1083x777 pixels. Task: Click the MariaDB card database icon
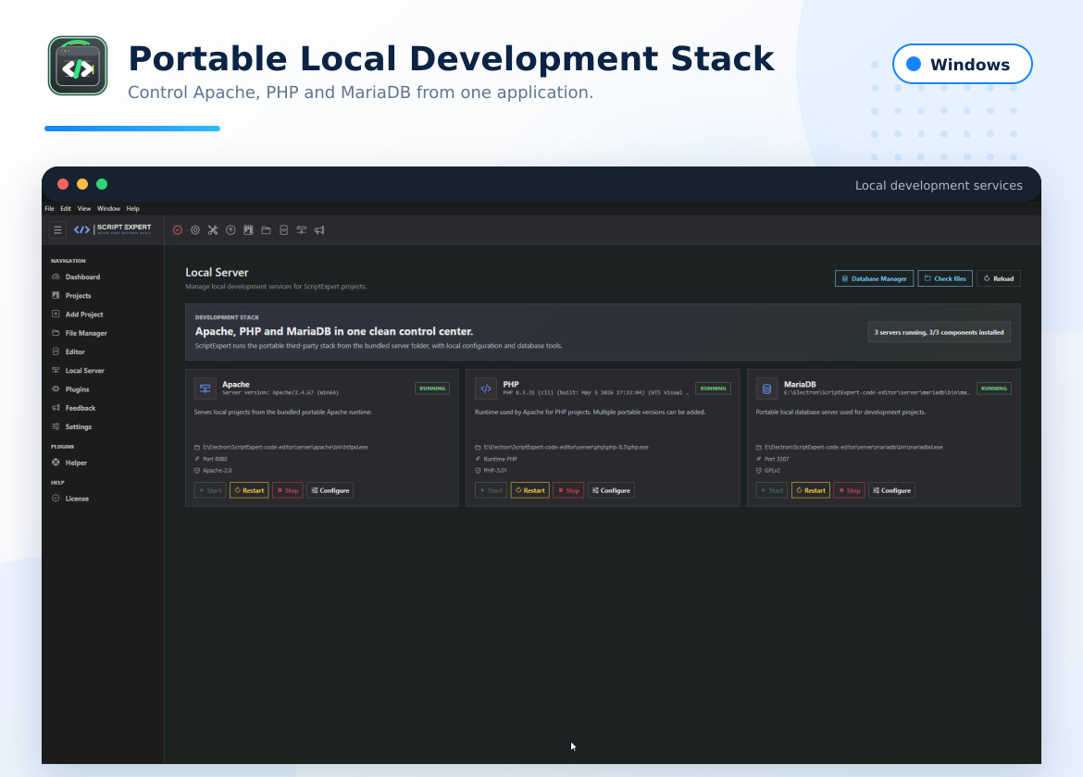tap(766, 388)
